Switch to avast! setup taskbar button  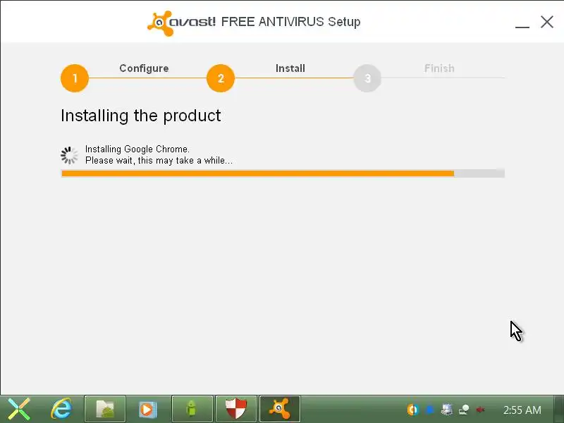(x=279, y=409)
